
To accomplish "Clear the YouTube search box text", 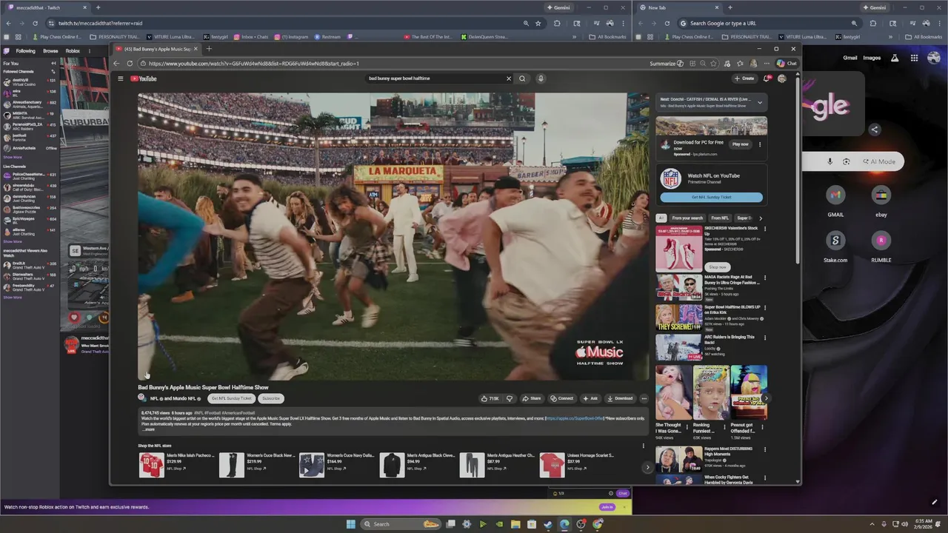I will (509, 78).
